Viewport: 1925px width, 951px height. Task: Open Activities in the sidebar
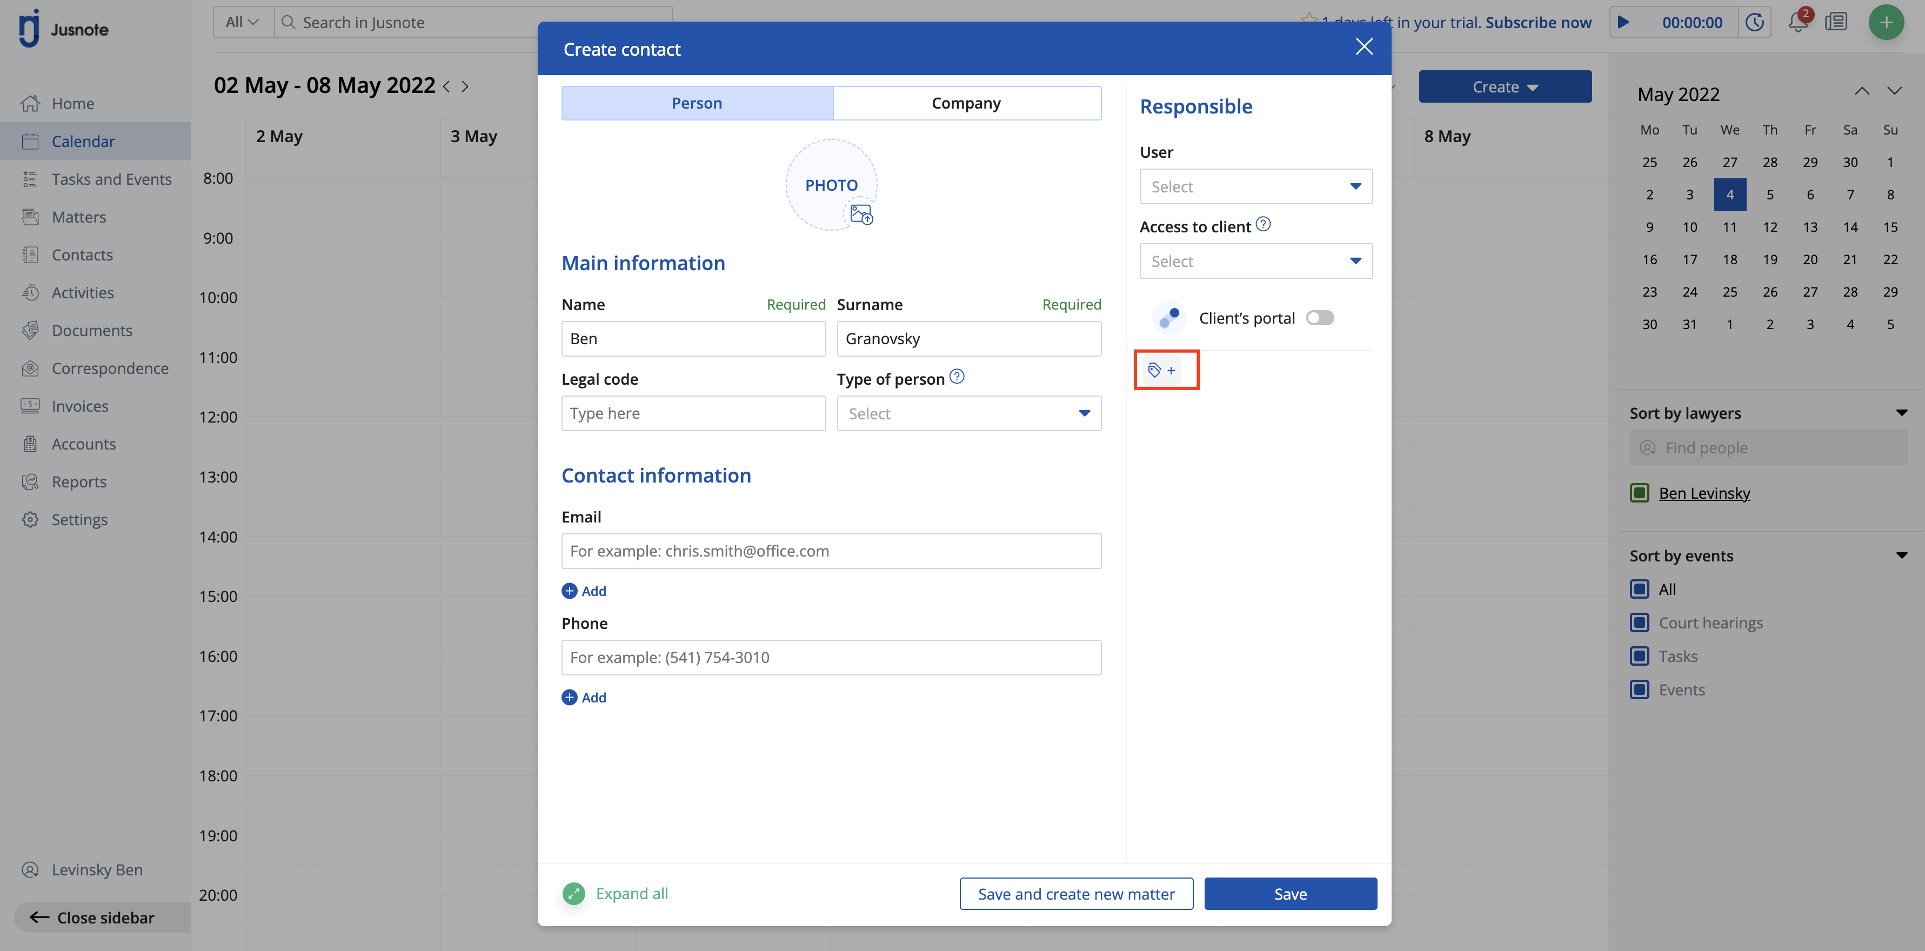tap(96, 293)
